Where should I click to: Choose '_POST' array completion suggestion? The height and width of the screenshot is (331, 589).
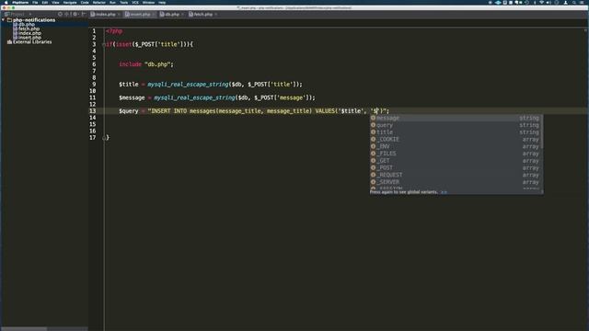456,167
